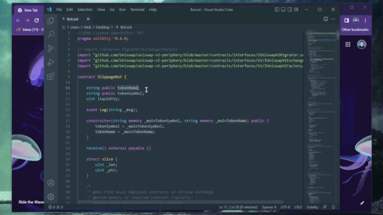Open the Manage gear in activity bar

tap(51, 196)
